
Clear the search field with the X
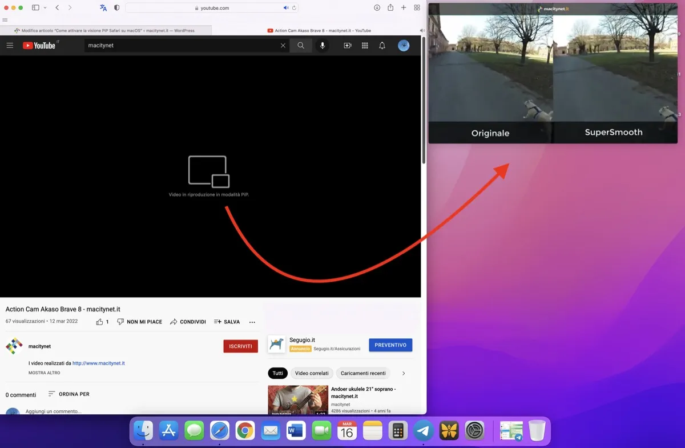tap(283, 45)
